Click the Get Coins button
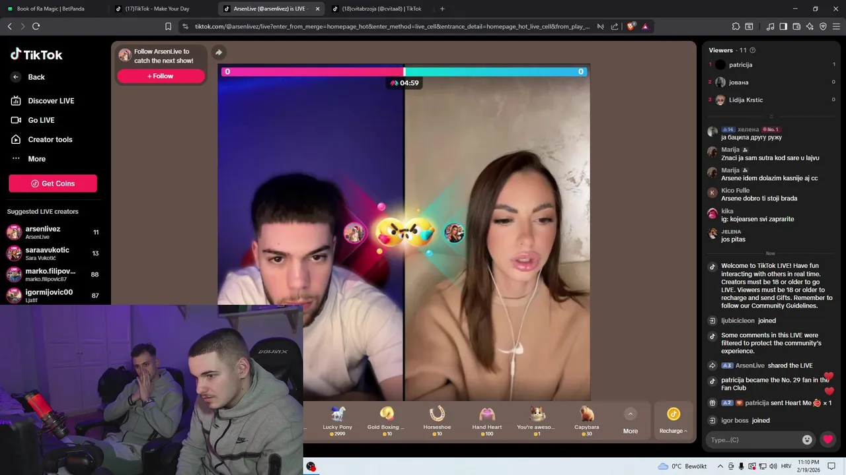The height and width of the screenshot is (475, 846). (53, 183)
